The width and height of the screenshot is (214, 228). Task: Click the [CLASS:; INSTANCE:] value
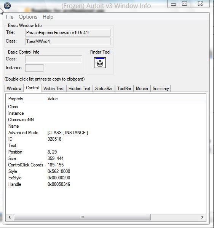[68, 133]
